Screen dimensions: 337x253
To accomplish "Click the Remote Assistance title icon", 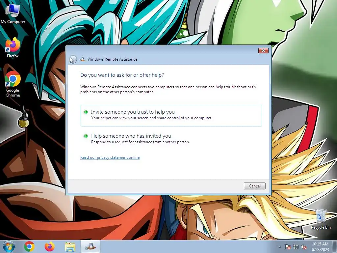I will pos(83,59).
